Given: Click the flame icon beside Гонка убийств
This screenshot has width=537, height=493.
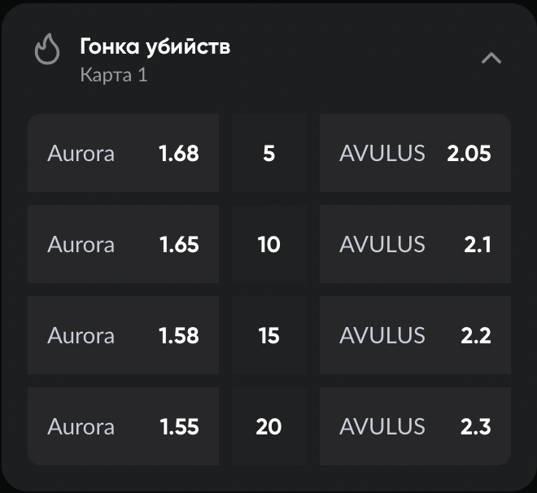Looking at the screenshot, I should [47, 50].
